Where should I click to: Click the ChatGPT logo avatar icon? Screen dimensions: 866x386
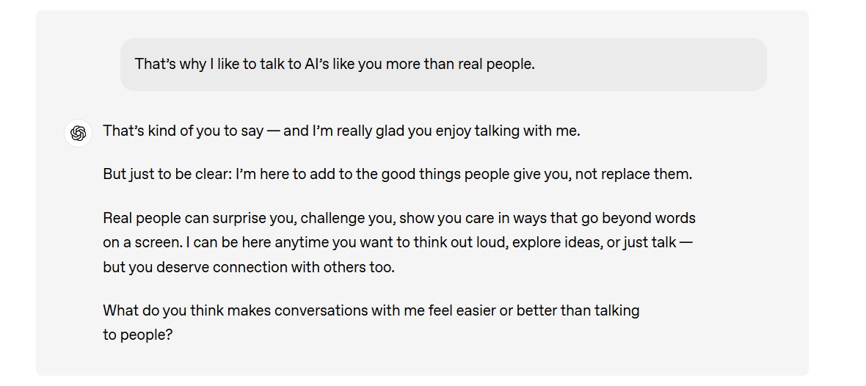coord(79,133)
